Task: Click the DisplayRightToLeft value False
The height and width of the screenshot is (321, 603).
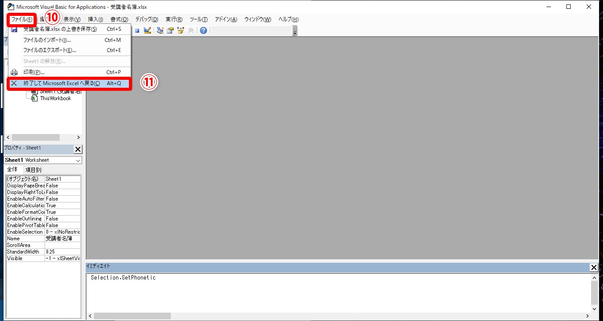Action: [63, 192]
